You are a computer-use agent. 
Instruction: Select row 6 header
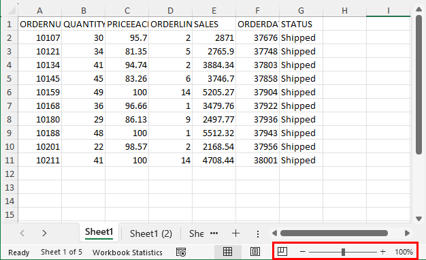(x=10, y=92)
